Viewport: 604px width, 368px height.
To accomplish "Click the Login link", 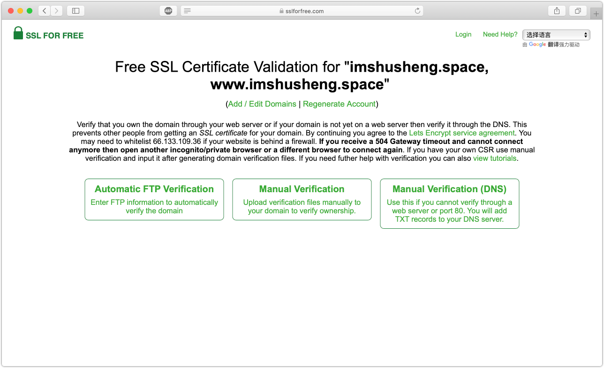I will click(463, 34).
